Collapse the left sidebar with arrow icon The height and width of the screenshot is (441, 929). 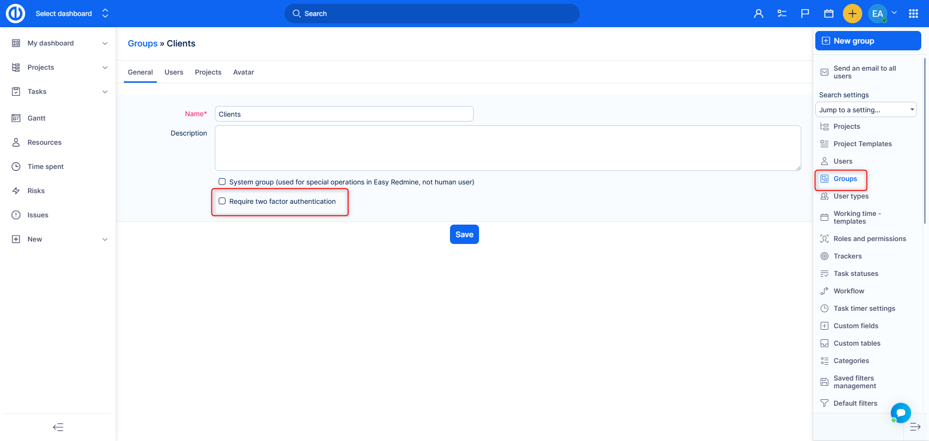point(58,427)
